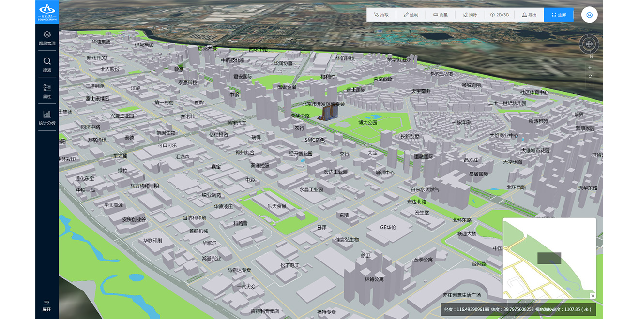Viewport: 639px width, 319px height.
Task: Click the BEIJINGETOWN logo
Action: pyautogui.click(x=47, y=12)
